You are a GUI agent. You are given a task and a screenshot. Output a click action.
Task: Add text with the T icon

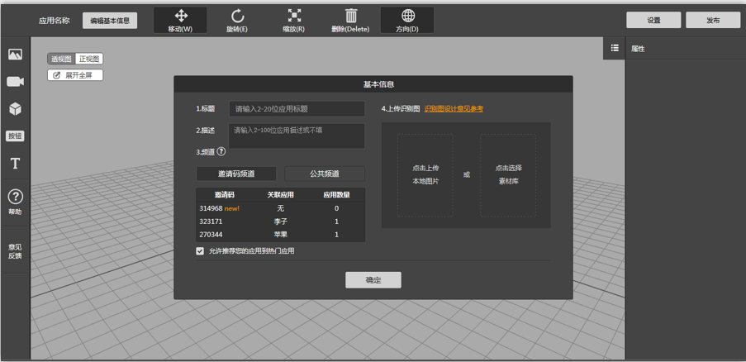[x=15, y=164]
